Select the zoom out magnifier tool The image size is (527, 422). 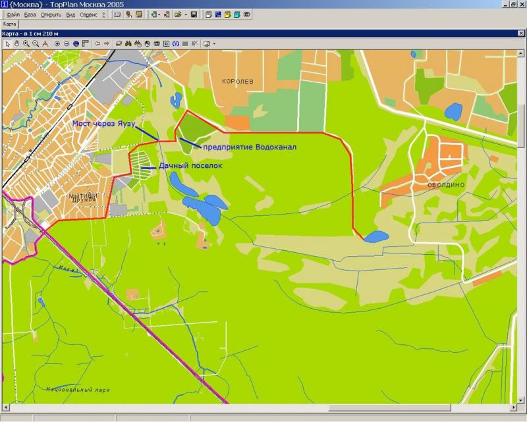pyautogui.click(x=36, y=43)
